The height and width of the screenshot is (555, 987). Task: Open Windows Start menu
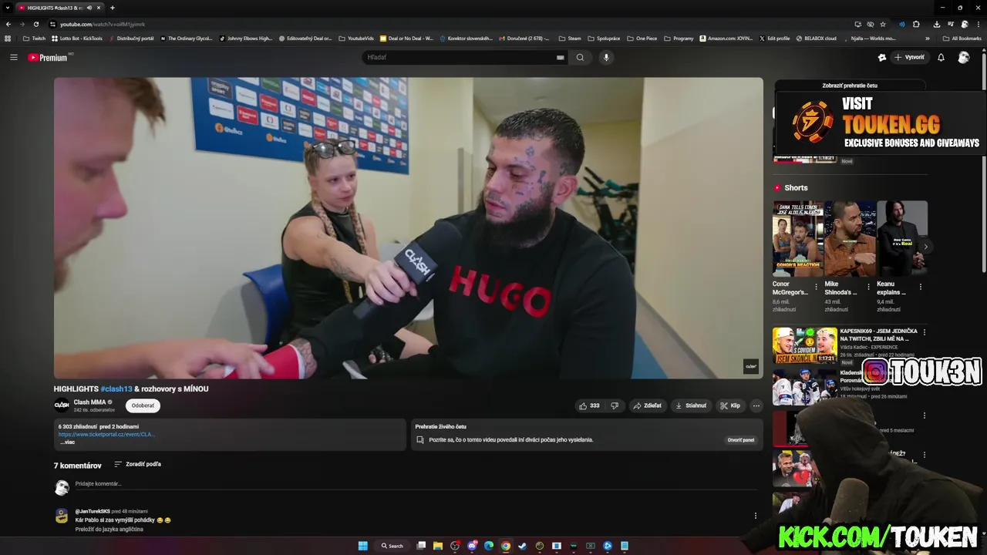tap(362, 546)
